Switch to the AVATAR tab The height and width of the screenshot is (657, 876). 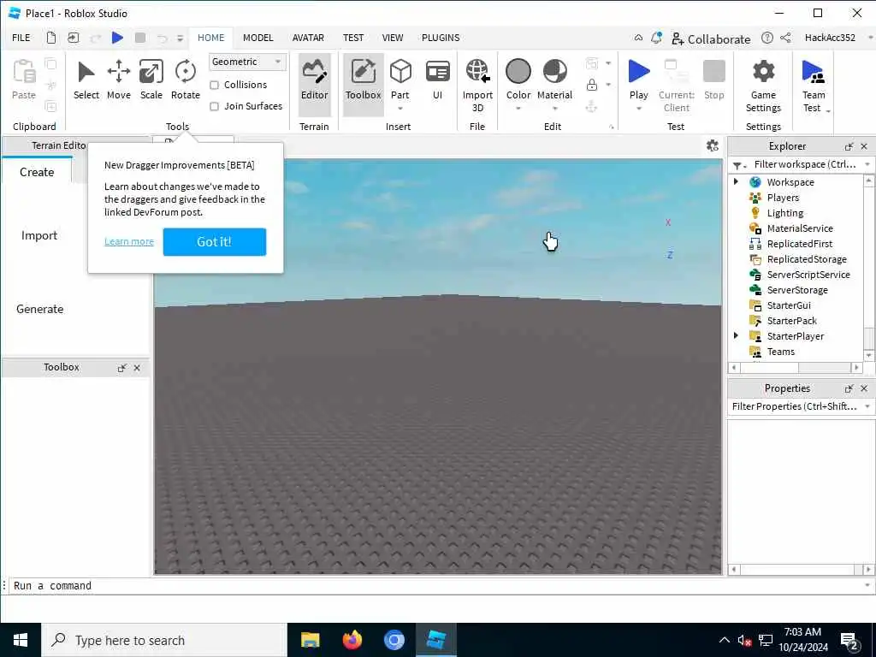308,38
